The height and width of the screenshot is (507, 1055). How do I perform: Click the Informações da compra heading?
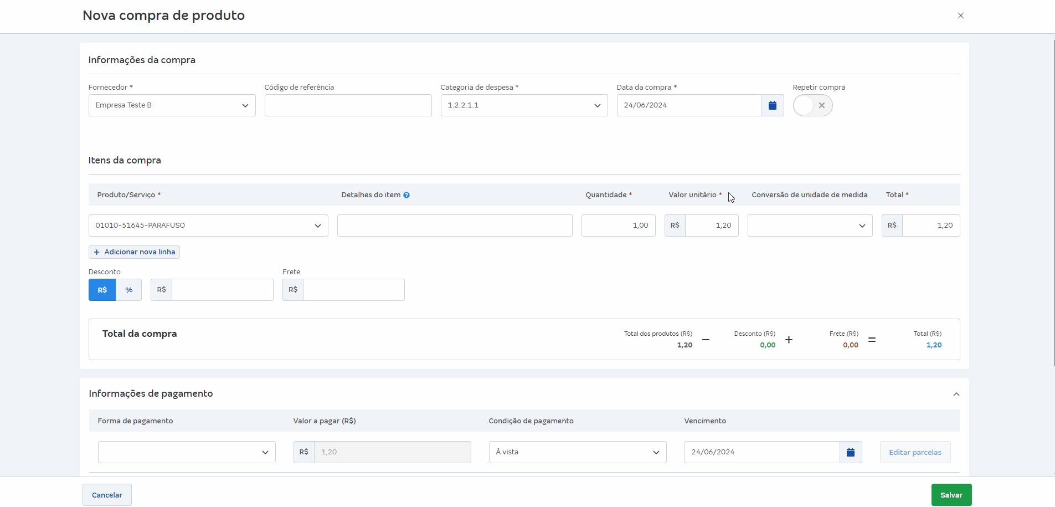point(142,60)
